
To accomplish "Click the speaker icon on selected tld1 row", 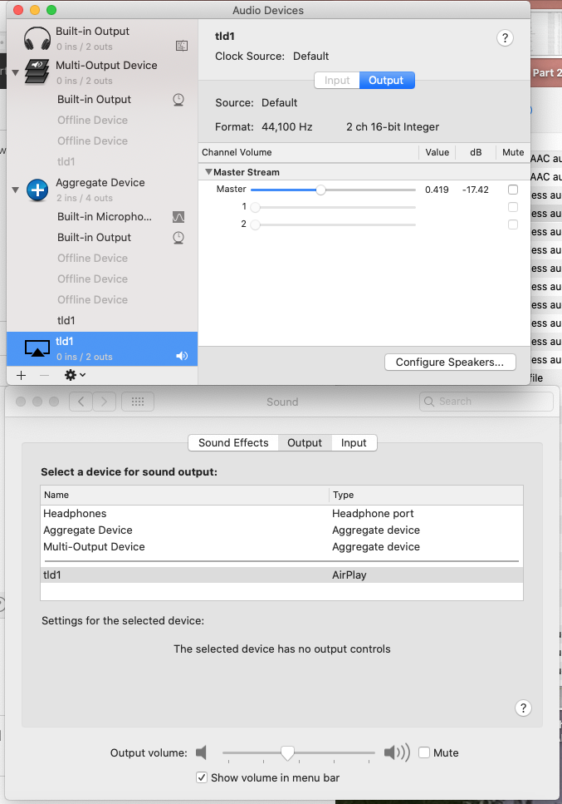I will (x=181, y=355).
